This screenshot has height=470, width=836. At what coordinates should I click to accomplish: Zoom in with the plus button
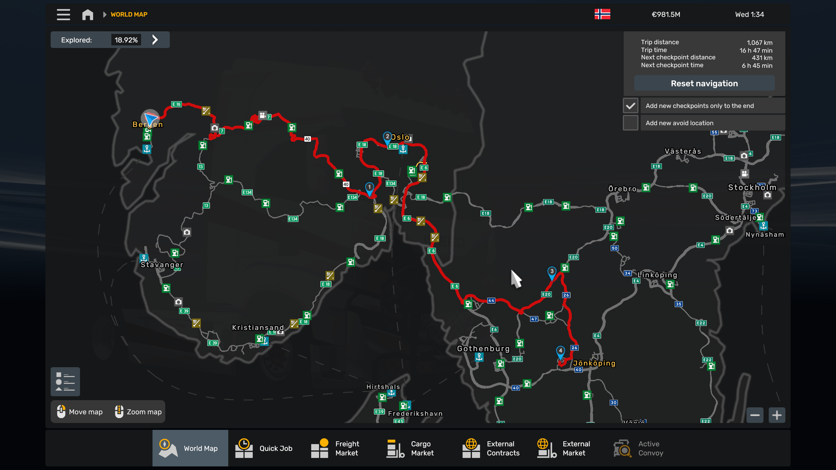[x=777, y=415]
